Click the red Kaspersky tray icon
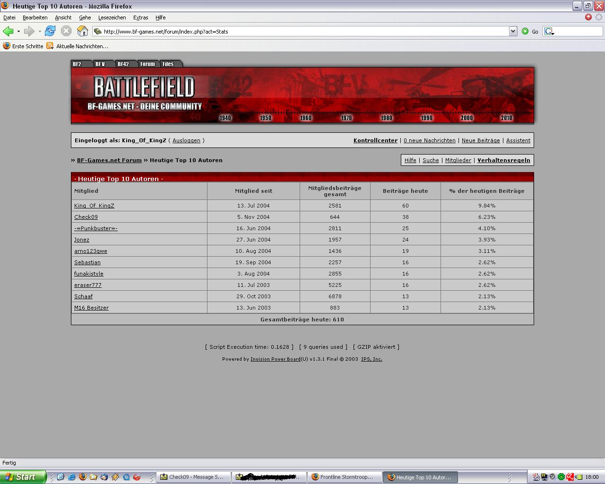 pos(570,477)
